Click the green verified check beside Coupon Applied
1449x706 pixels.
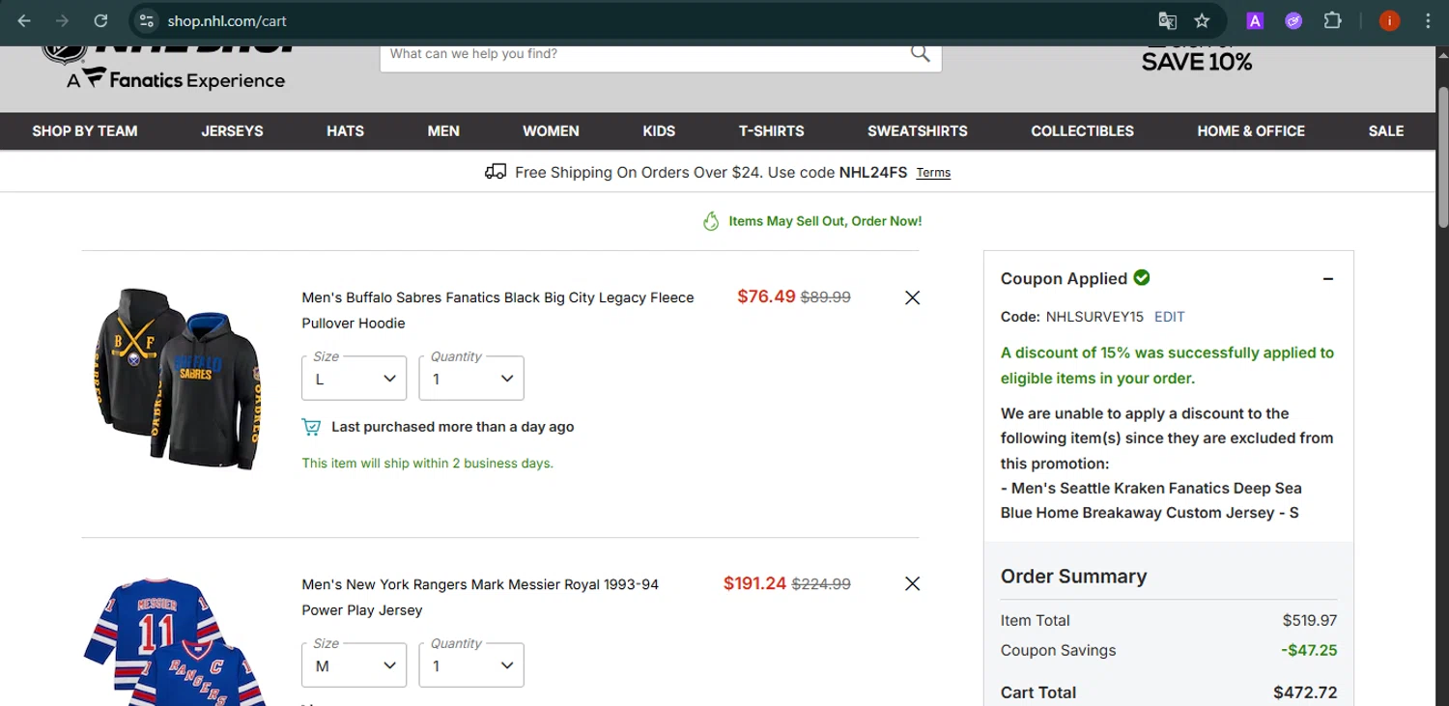[x=1142, y=277]
